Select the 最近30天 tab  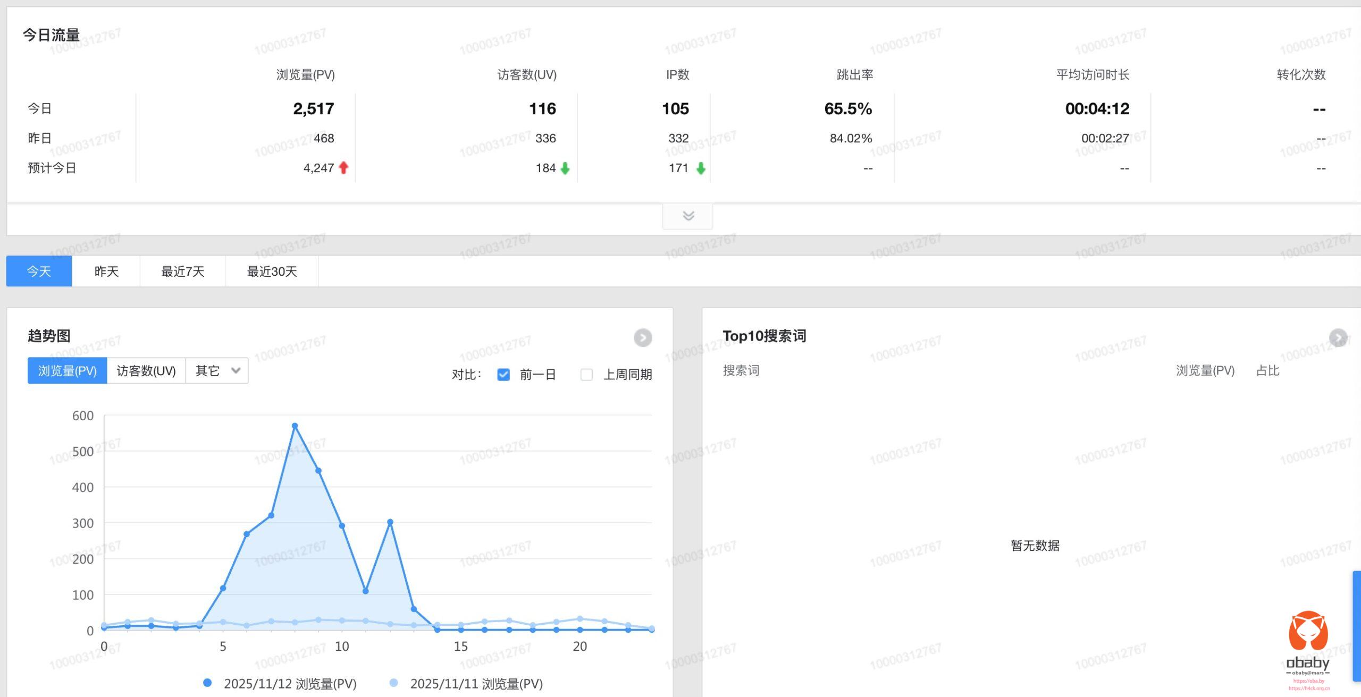click(272, 271)
